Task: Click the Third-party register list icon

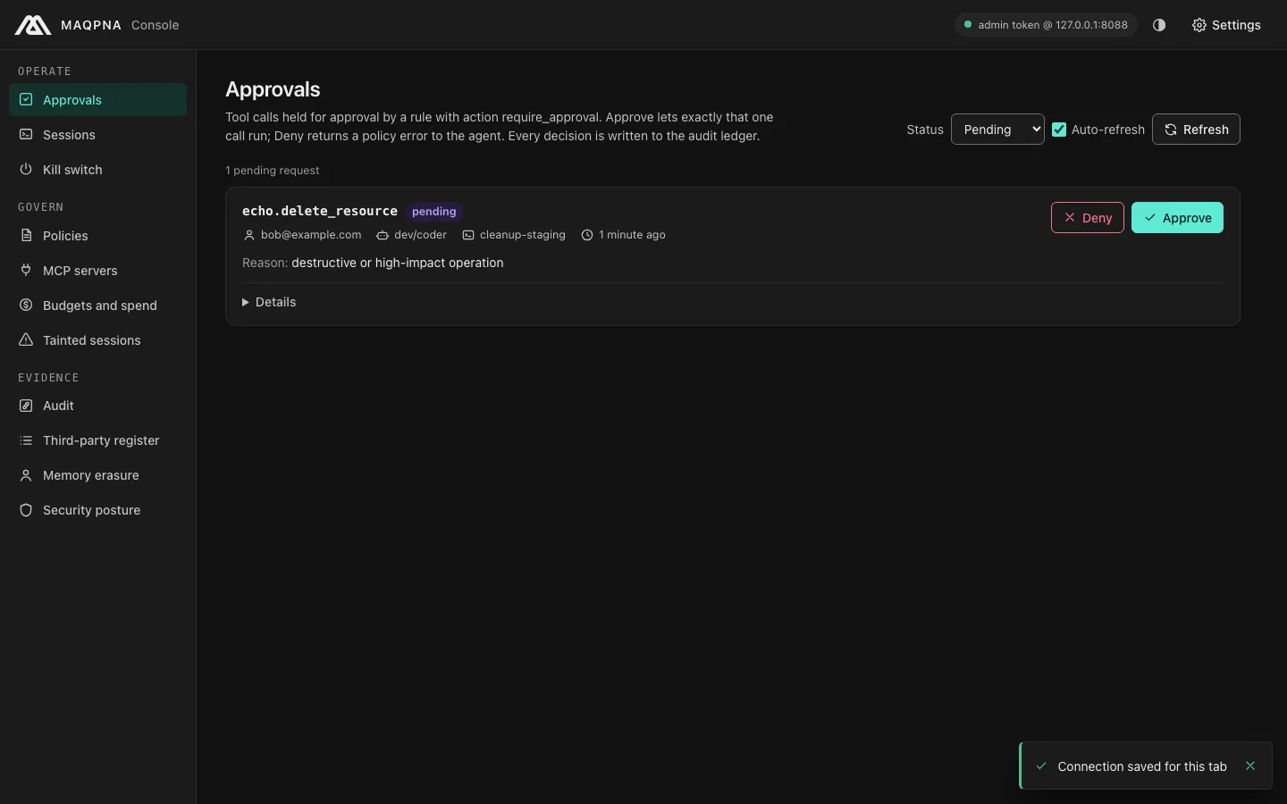Action: point(26,440)
